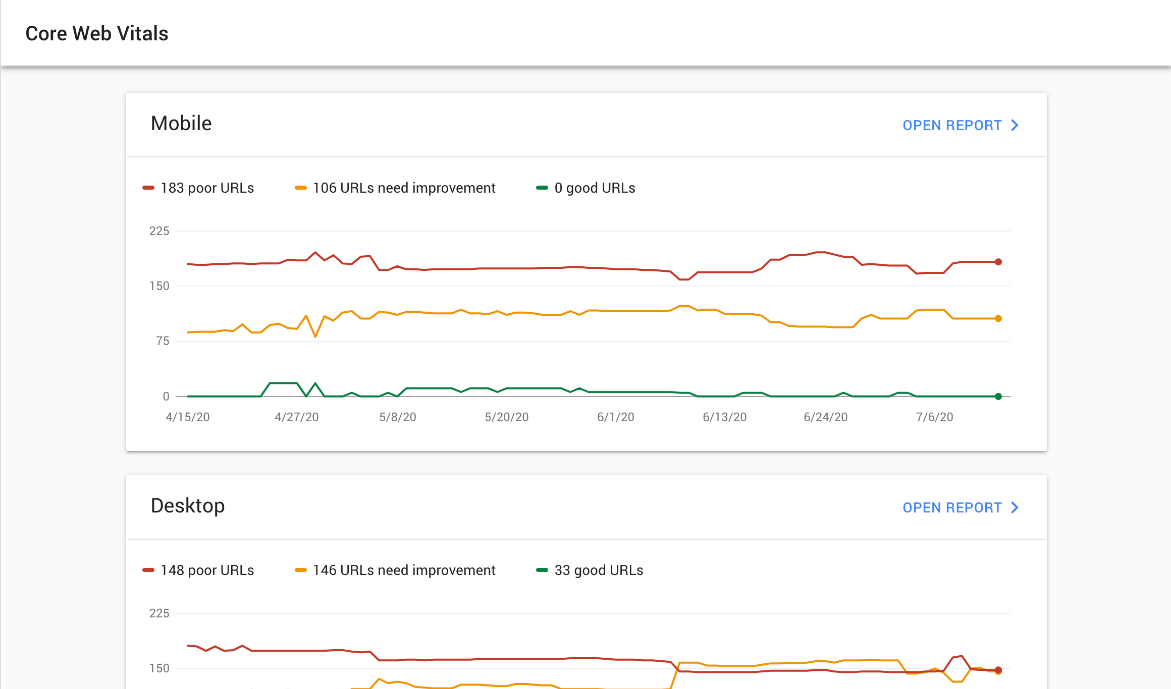Click the red endpoint dot on Desktop chart
This screenshot has width=1171, height=689.
pos(998,670)
